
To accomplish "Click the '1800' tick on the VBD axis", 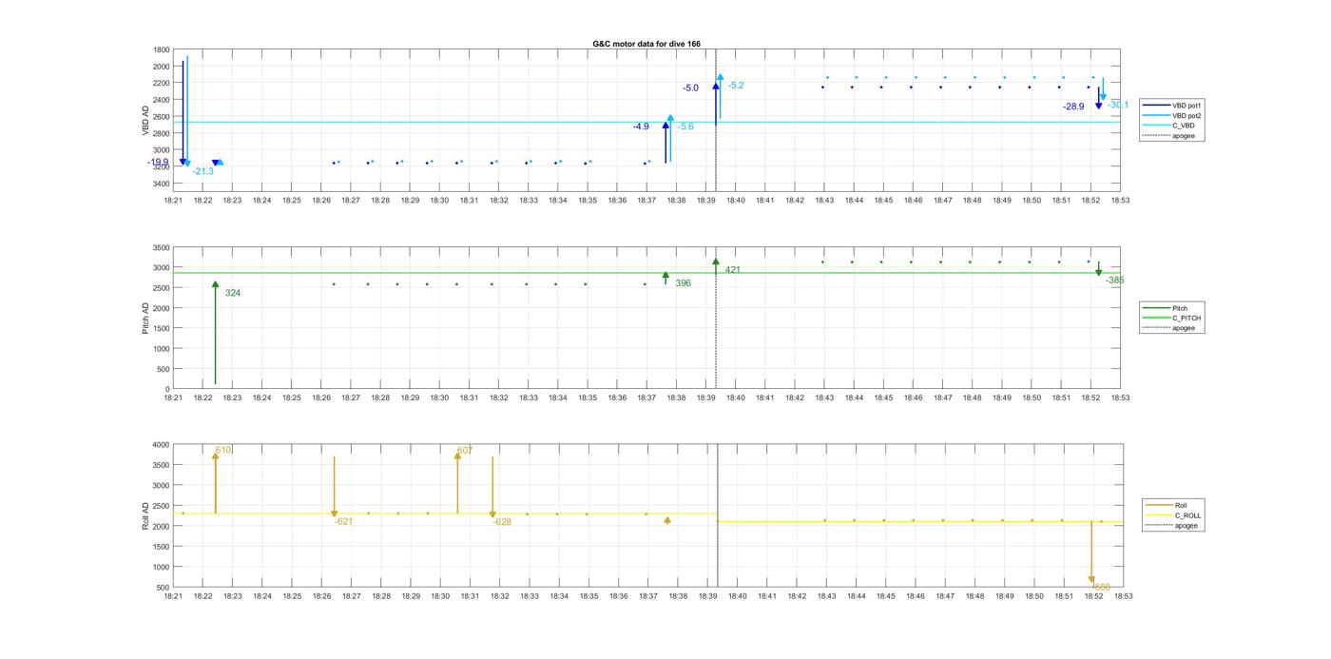I will pos(162,49).
